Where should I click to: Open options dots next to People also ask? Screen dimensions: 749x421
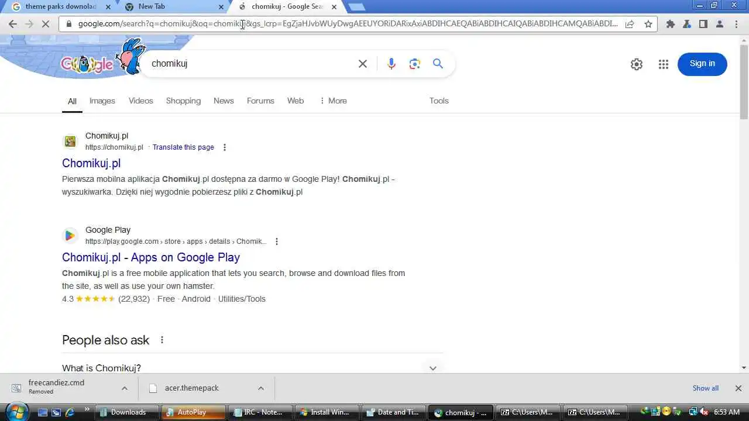pos(162,340)
